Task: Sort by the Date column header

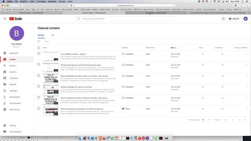Action: coord(173,48)
